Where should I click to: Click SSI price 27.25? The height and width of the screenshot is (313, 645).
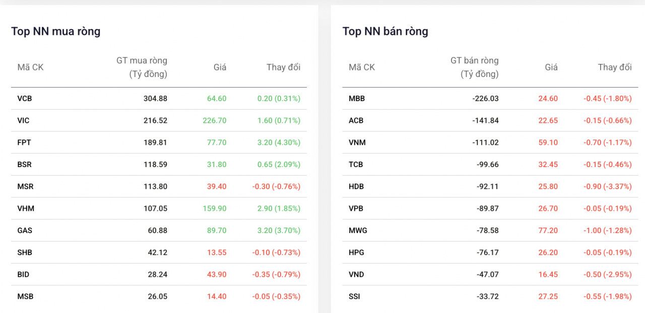pos(548,296)
